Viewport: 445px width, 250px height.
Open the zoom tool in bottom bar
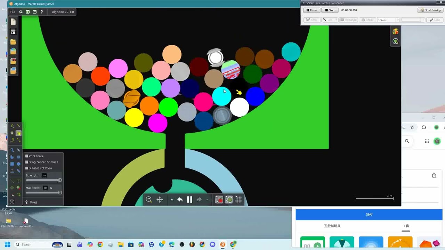(x=149, y=200)
